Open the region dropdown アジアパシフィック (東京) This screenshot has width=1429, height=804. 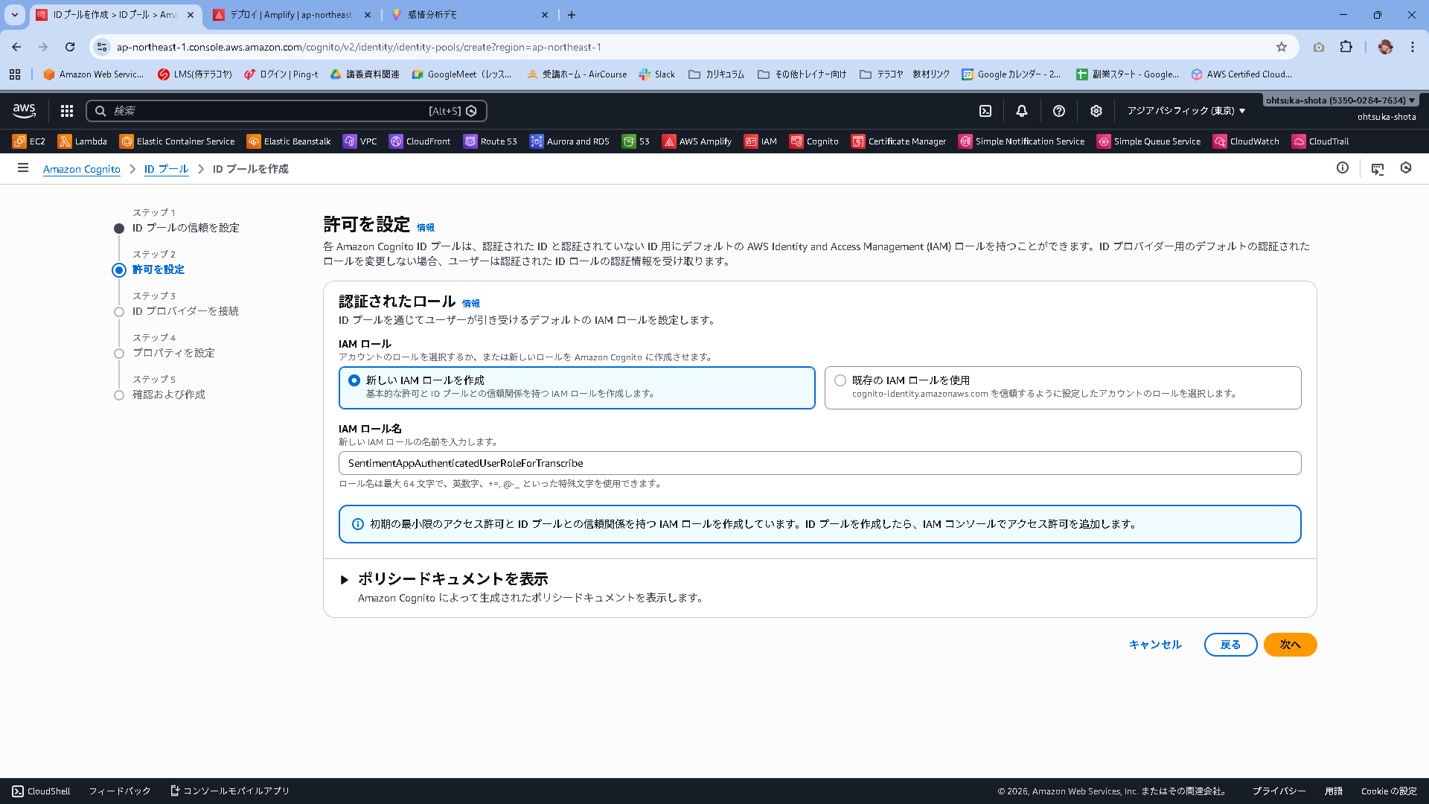(1186, 111)
